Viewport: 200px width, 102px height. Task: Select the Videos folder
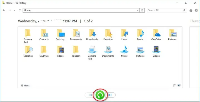60,51
